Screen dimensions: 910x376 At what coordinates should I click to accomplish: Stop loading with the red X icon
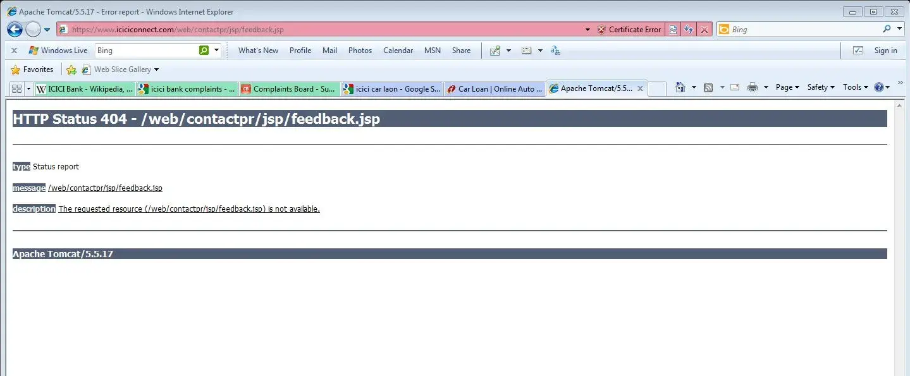coord(704,30)
